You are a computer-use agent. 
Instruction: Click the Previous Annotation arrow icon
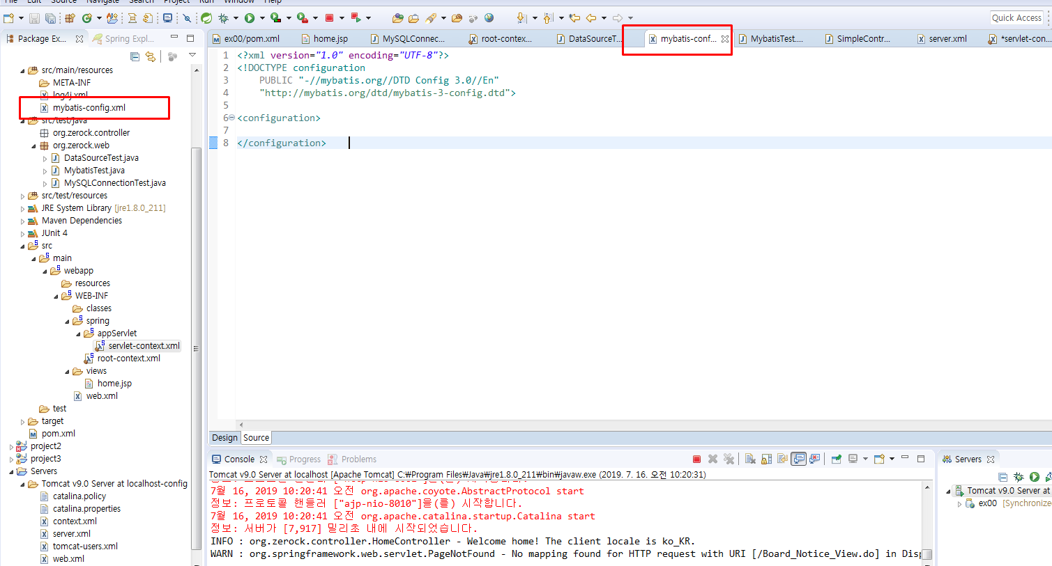[548, 18]
